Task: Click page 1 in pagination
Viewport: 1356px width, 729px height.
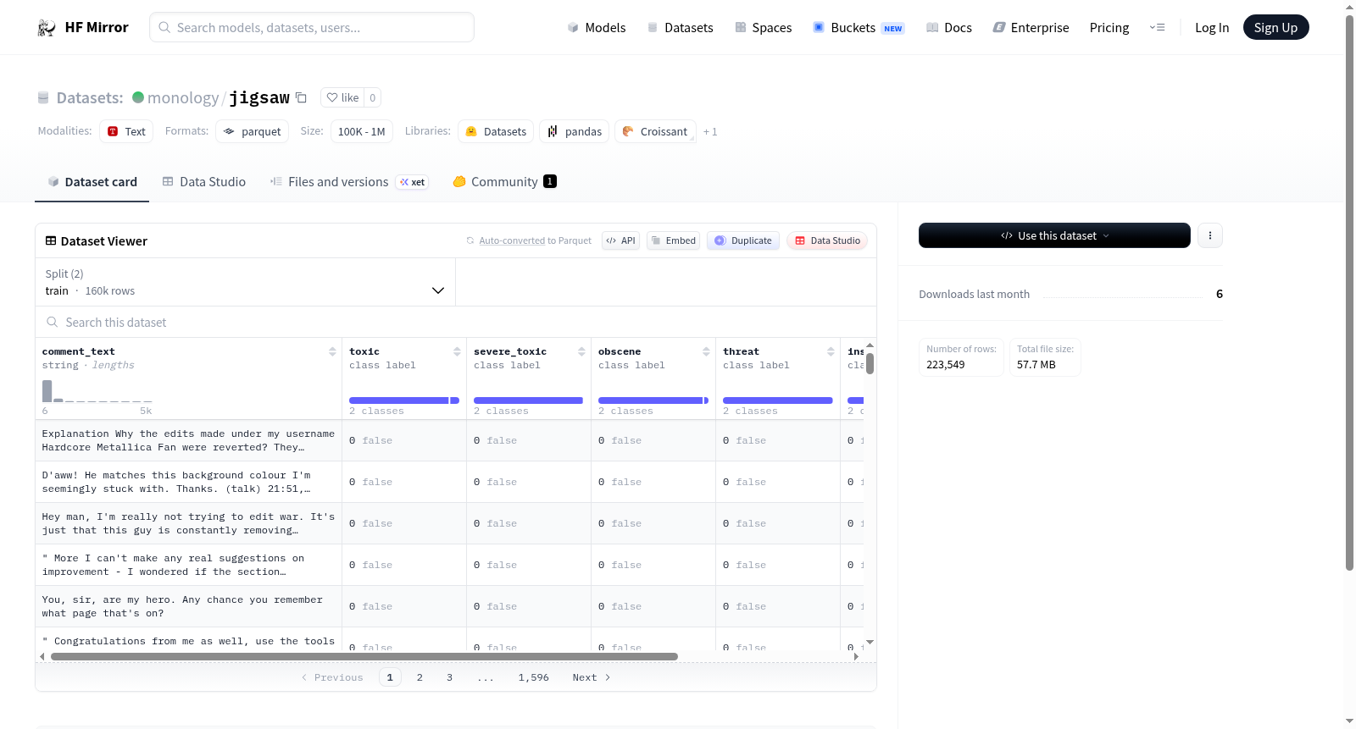Action: [390, 677]
